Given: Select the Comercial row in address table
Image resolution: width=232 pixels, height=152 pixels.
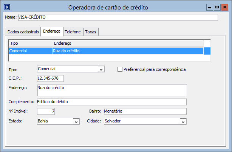Looking at the screenshot, I should (106, 51).
